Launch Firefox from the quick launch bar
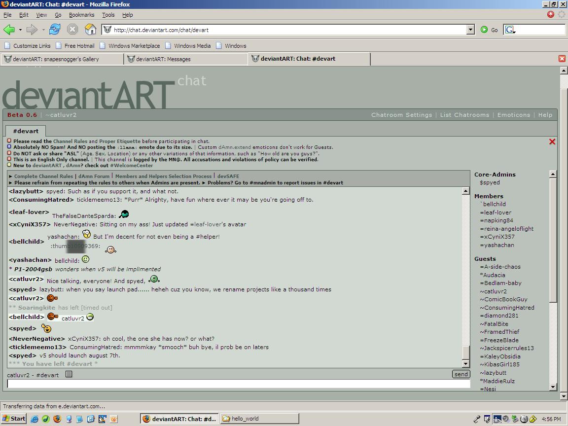This screenshot has width=568, height=426. [x=57, y=419]
